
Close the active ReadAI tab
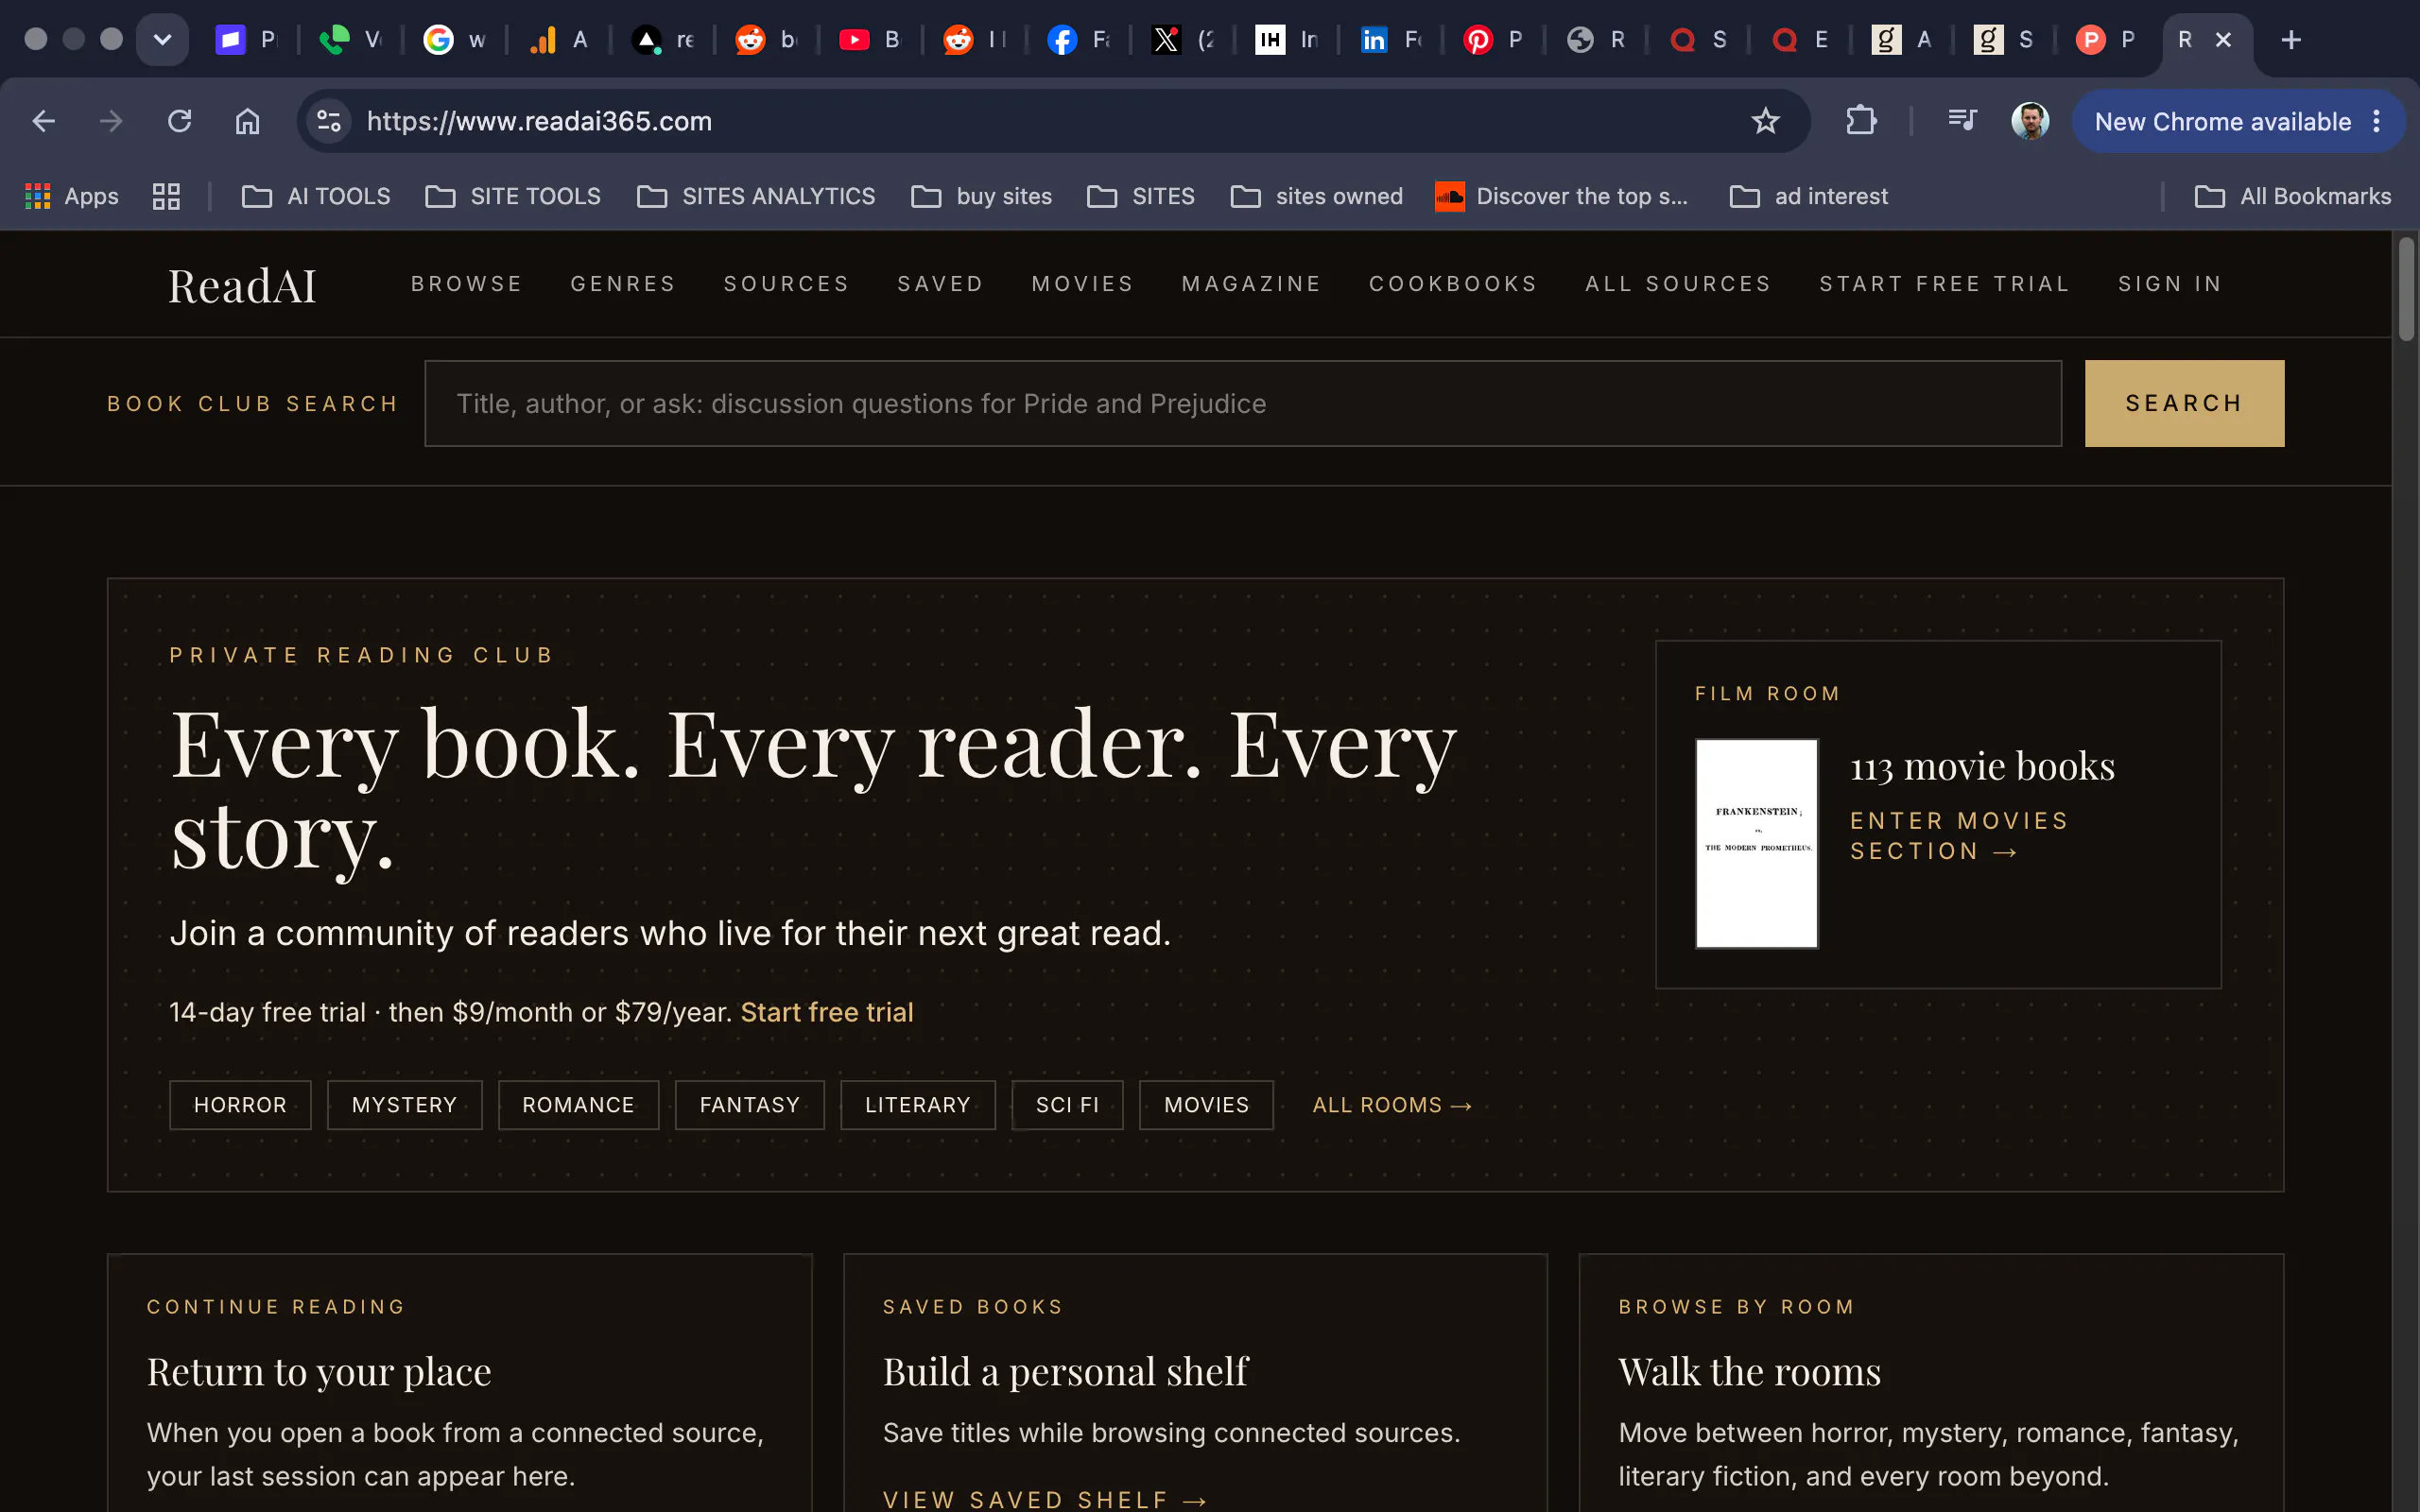2223,39
